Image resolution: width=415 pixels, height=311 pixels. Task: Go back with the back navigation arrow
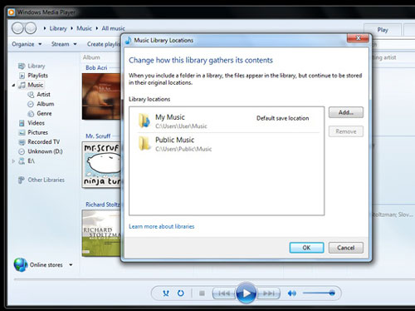[x=17, y=28]
